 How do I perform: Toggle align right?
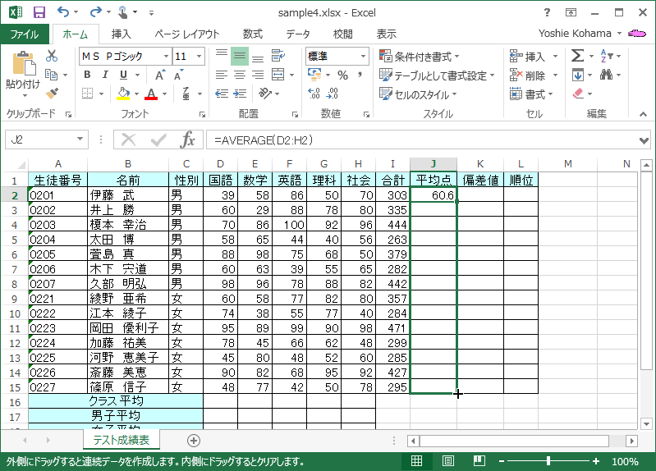(258, 75)
